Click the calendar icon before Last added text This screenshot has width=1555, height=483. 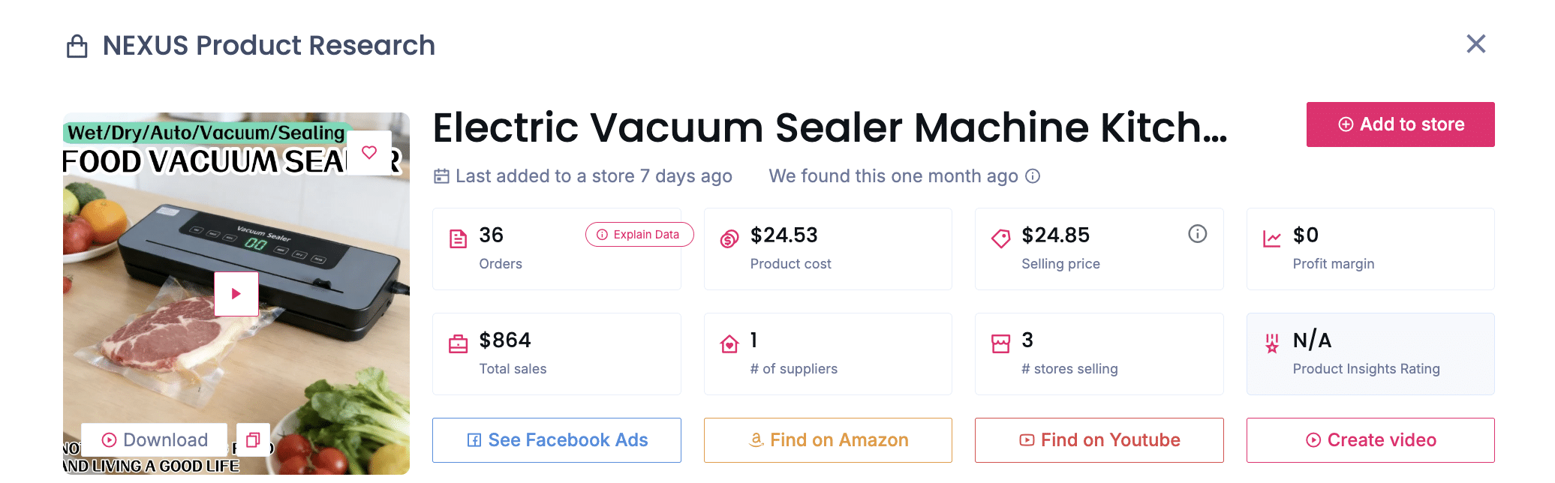coord(441,175)
